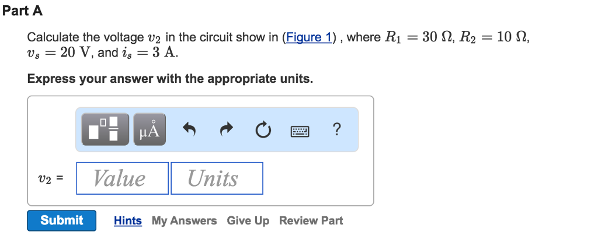598x239 pixels.
Task: Show keyboard shortcuts via keyboard icon
Action: (300, 132)
